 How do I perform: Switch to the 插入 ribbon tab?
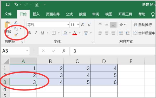tap(36, 14)
